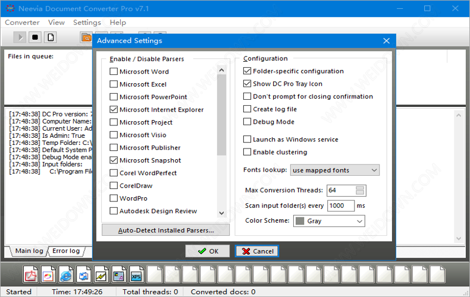Viewport: 470px width, 297px height.
Task: Enable the Microsoft Project parser
Action: pyautogui.click(x=114, y=122)
